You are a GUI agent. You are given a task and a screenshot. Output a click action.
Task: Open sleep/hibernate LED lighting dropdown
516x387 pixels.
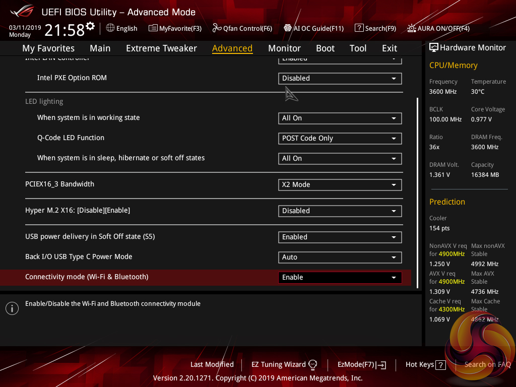[x=340, y=158]
